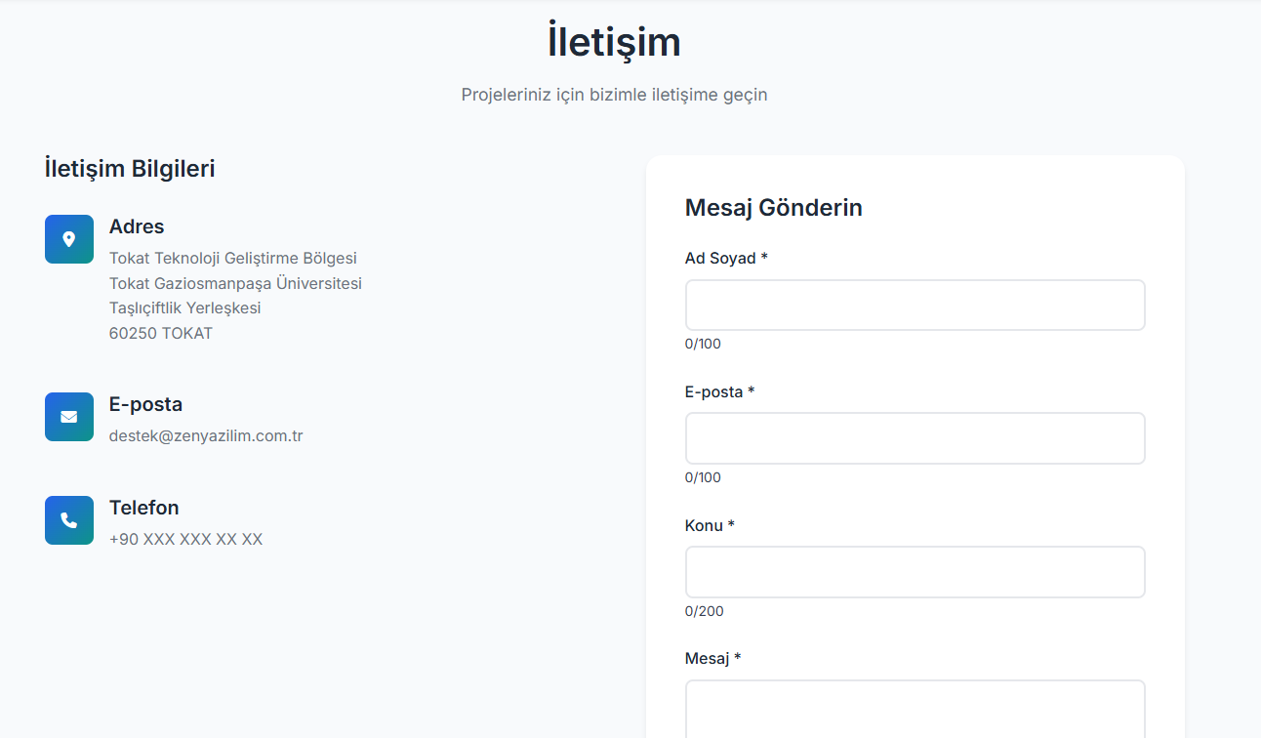Click inside the Mesaj text area
The height and width of the screenshot is (738, 1261).
[x=915, y=708]
